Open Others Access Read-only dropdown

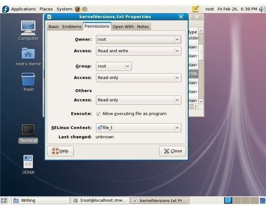tap(138, 100)
